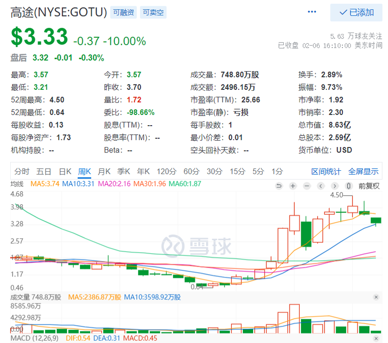Toggle candlestick style with the candle icon
The image size is (388, 343).
[348, 186]
